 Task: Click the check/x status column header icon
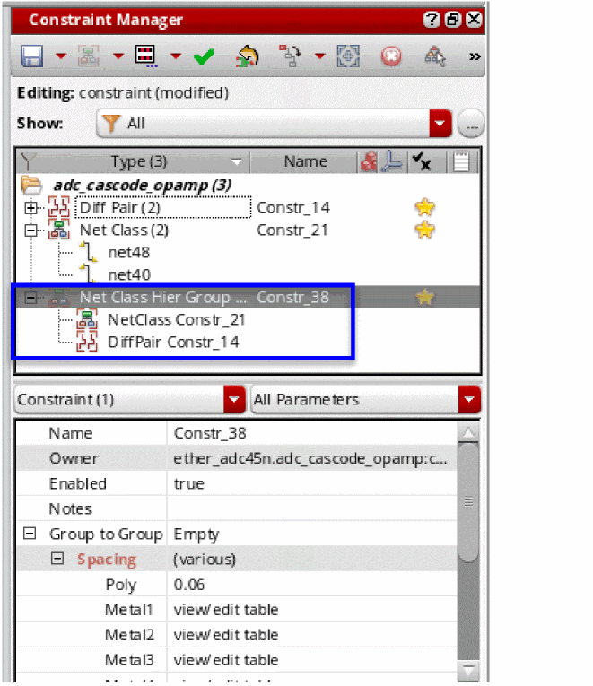422,161
